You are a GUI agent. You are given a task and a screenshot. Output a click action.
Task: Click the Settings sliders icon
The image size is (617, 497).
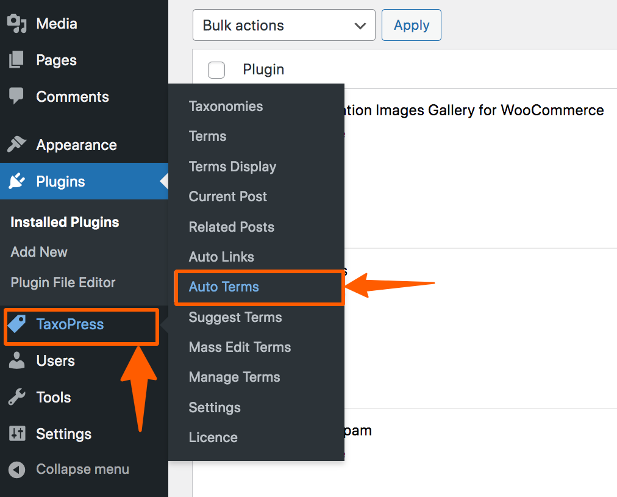(17, 434)
